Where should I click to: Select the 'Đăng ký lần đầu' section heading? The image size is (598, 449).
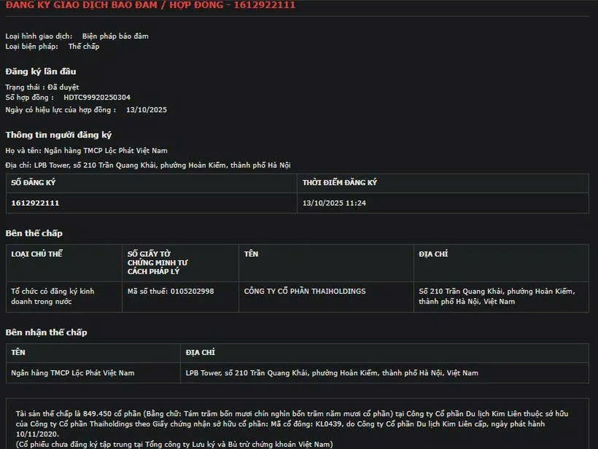41,72
